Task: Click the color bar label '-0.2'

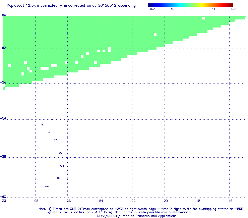Action: (151, 9)
